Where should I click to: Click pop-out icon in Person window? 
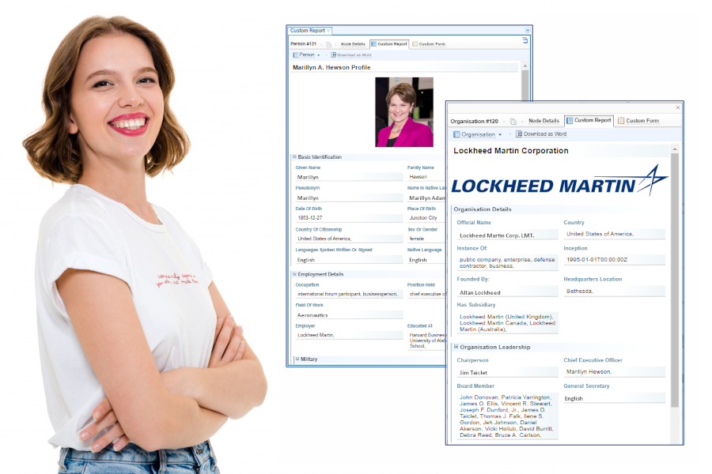click(x=525, y=41)
